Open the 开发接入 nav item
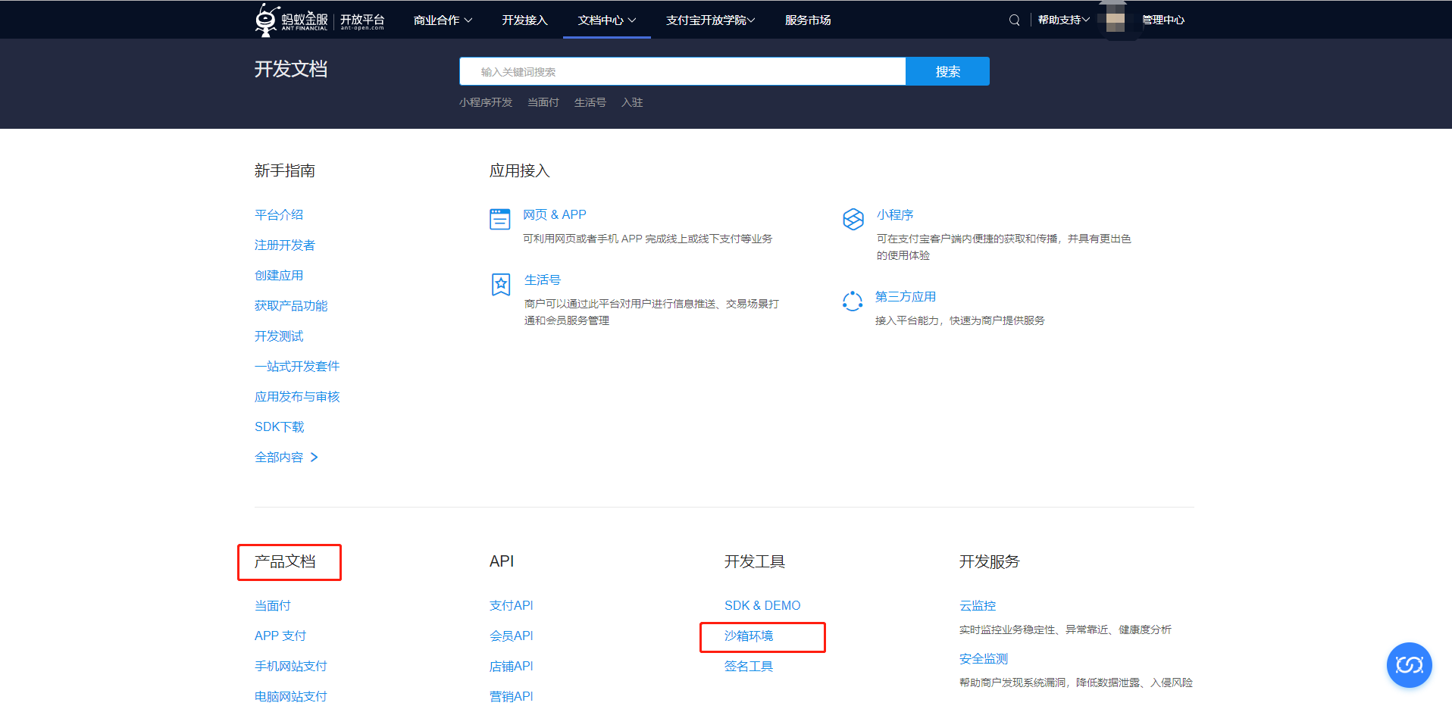This screenshot has width=1452, height=706. coord(524,20)
